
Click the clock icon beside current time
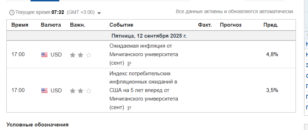coord(12,12)
